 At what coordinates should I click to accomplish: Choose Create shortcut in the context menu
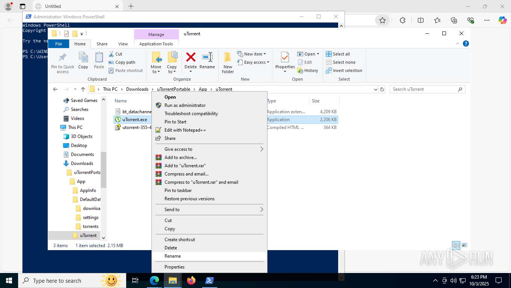pos(209,240)
